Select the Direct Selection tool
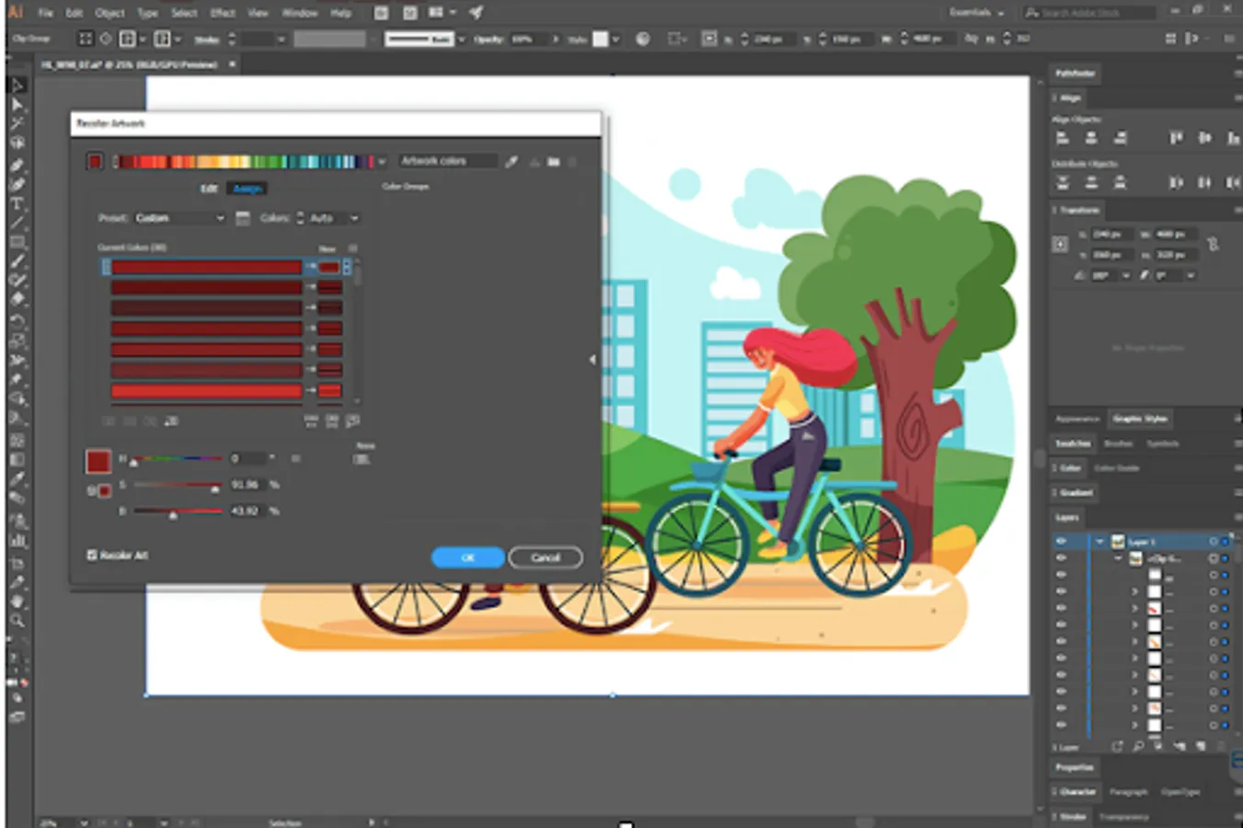 tap(17, 105)
